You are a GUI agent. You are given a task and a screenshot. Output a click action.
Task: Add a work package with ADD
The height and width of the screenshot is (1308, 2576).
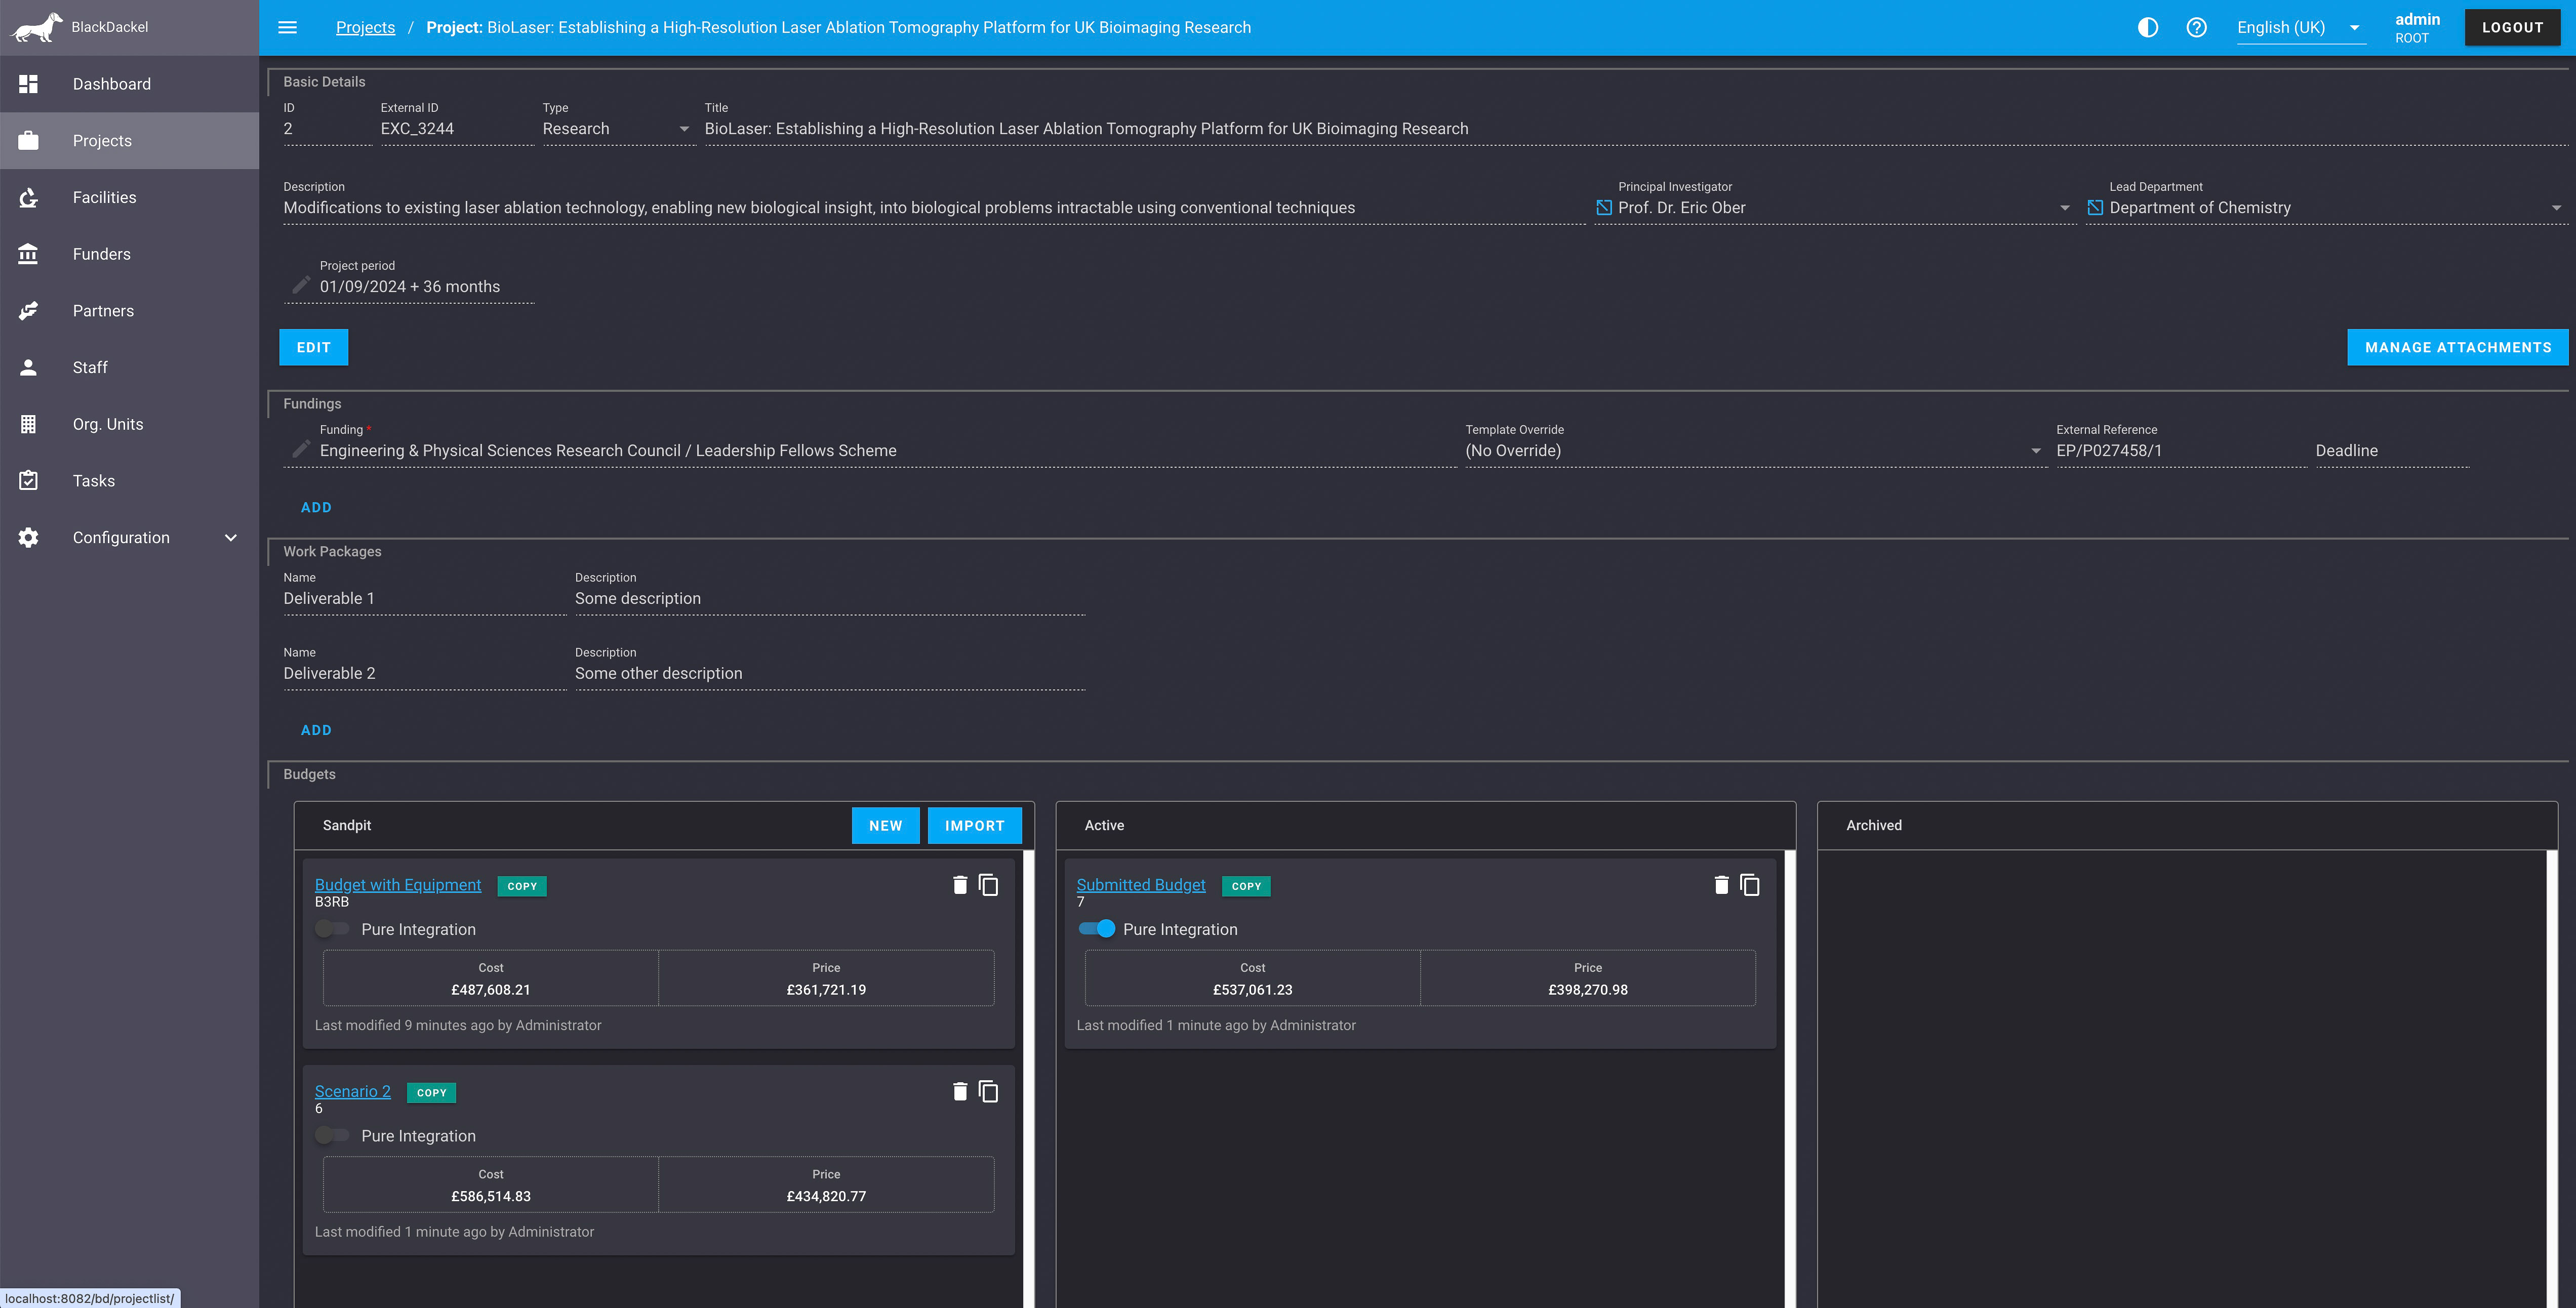pyautogui.click(x=316, y=730)
